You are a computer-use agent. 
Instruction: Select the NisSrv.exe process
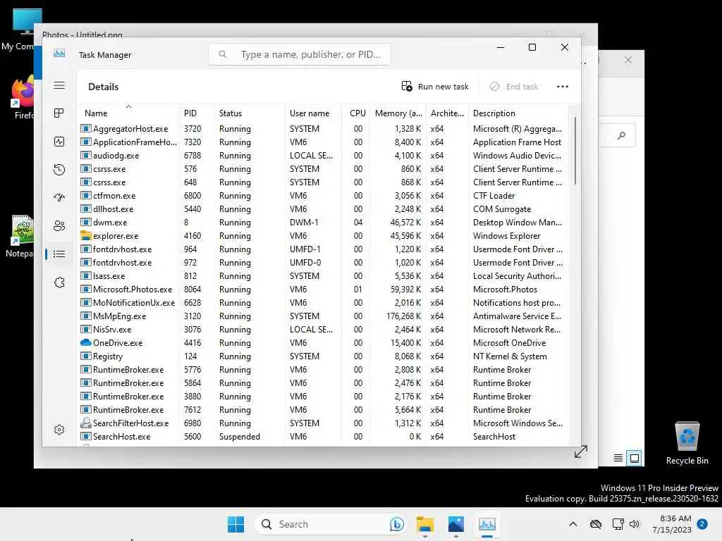(x=322, y=330)
